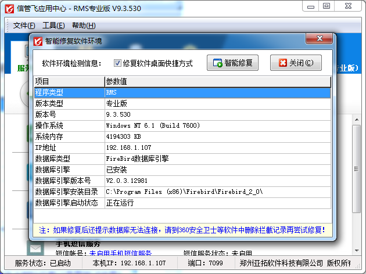Click the dialog title bar app icon
The image size is (366, 274).
point(38,41)
